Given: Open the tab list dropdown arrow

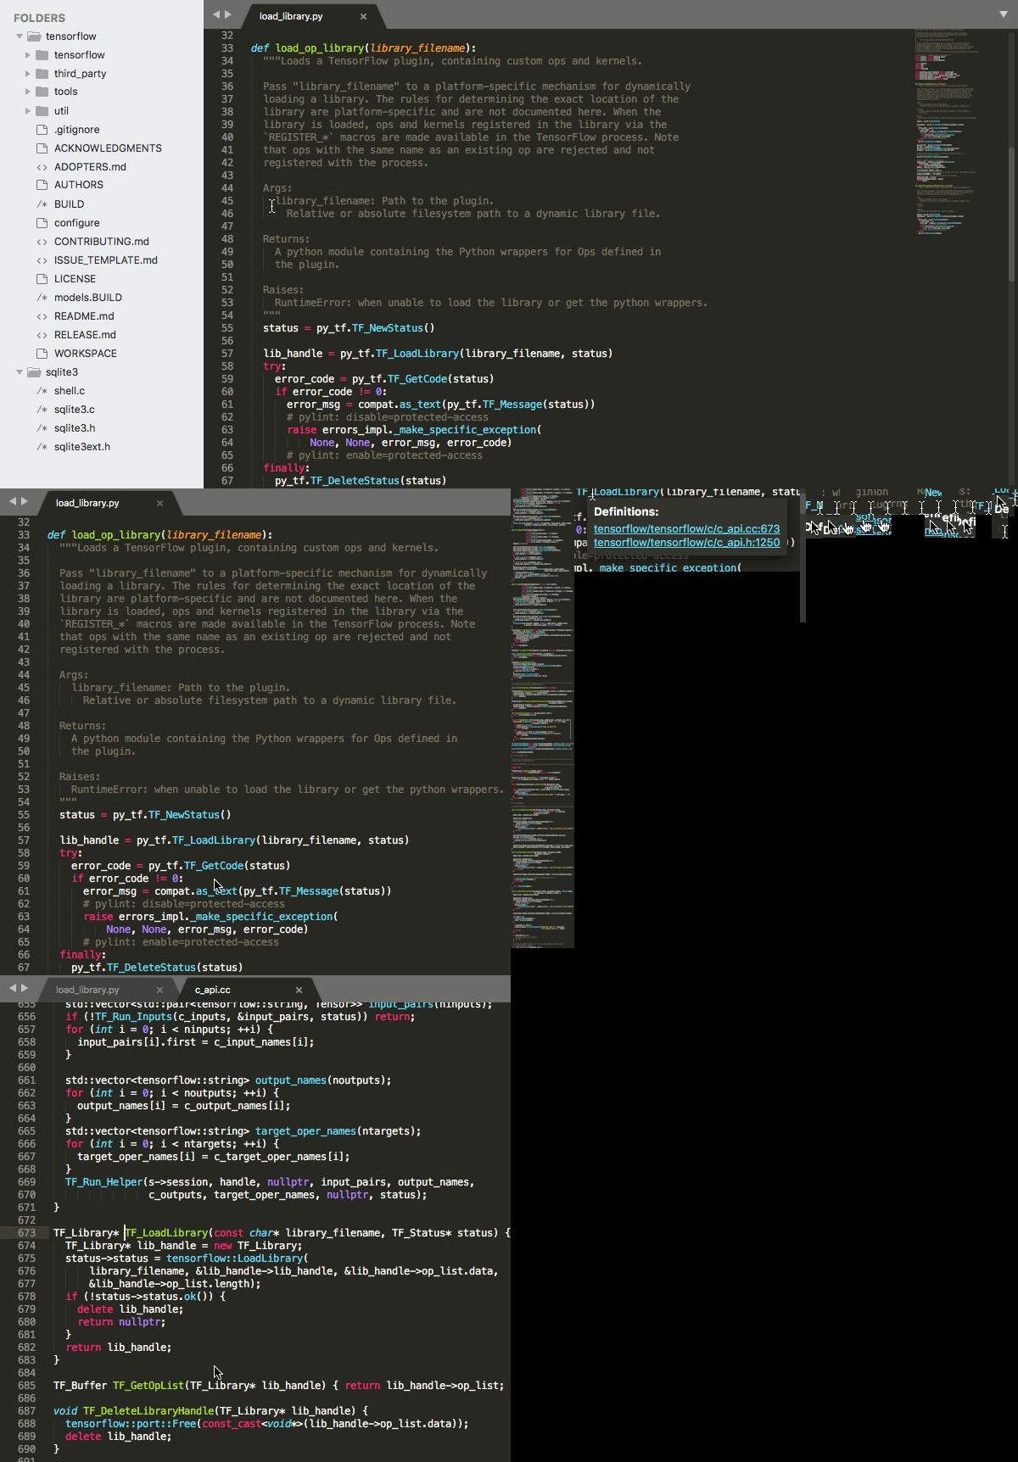Looking at the screenshot, I should point(1004,14).
